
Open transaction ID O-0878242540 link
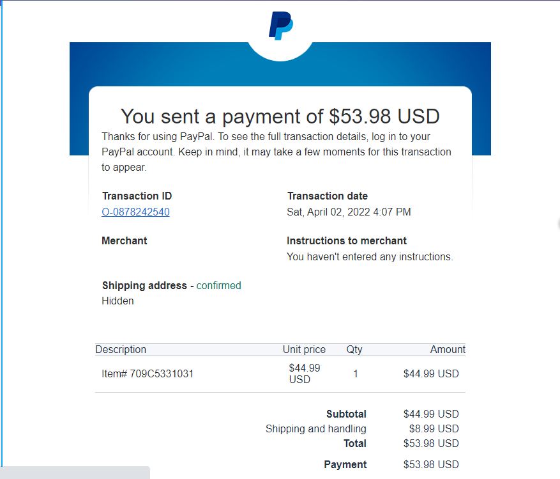click(x=136, y=212)
